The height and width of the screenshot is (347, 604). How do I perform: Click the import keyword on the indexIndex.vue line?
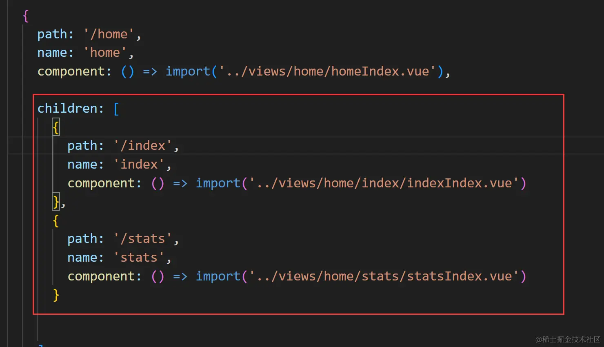[218, 183]
